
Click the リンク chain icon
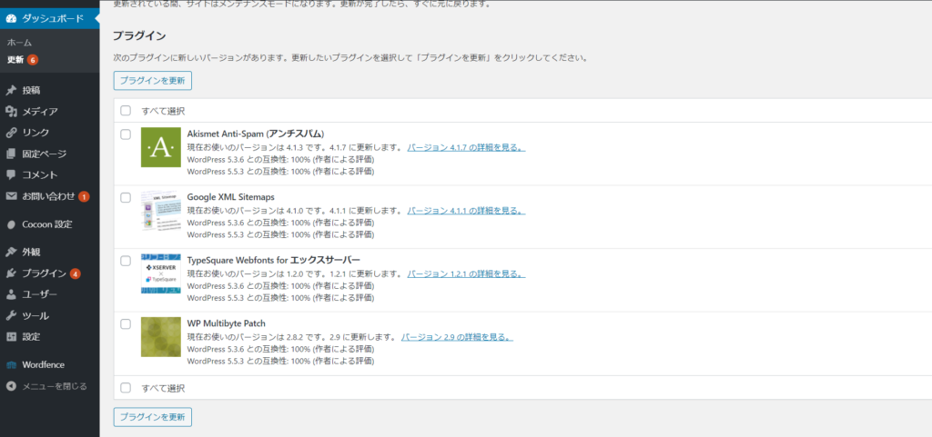click(x=11, y=133)
